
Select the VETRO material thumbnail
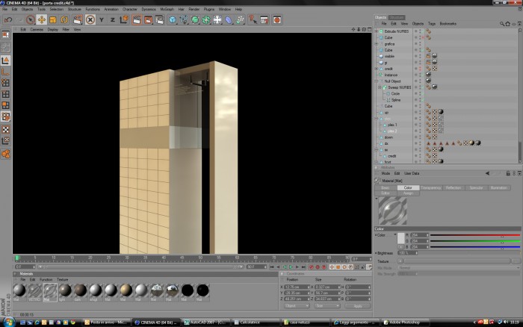(x=34, y=290)
